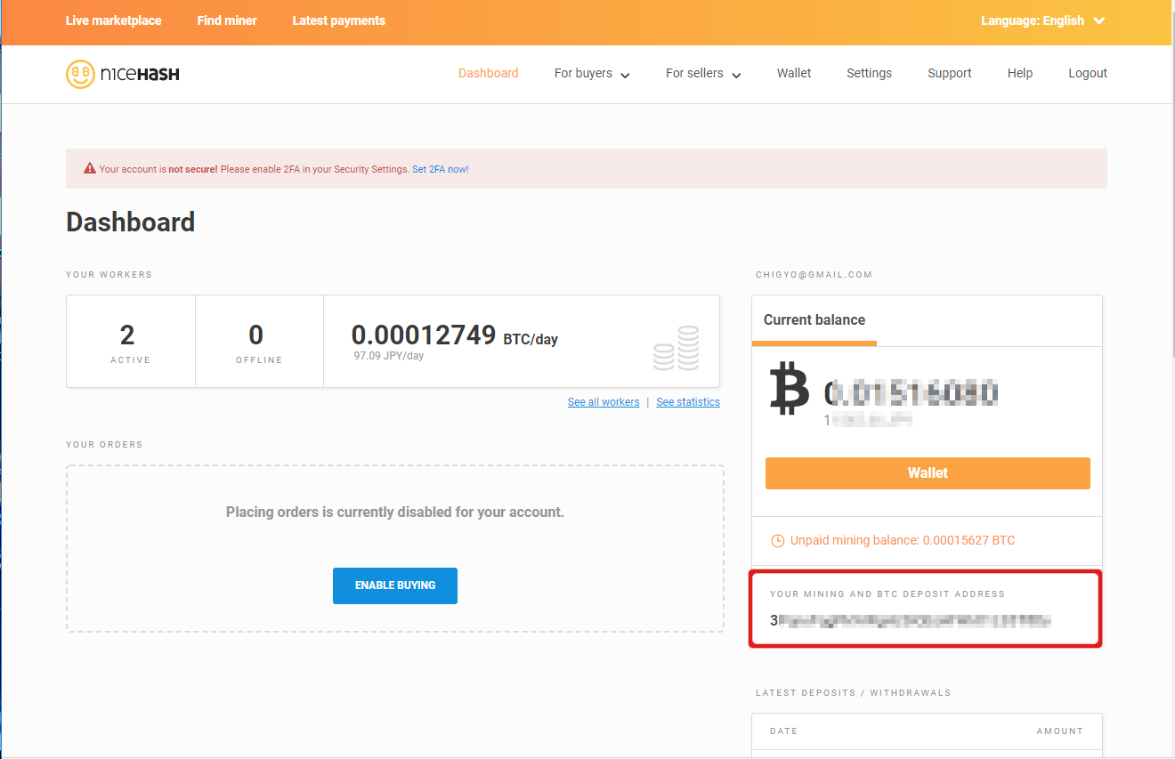Expand the Language: English dropdown

[x=1042, y=20]
